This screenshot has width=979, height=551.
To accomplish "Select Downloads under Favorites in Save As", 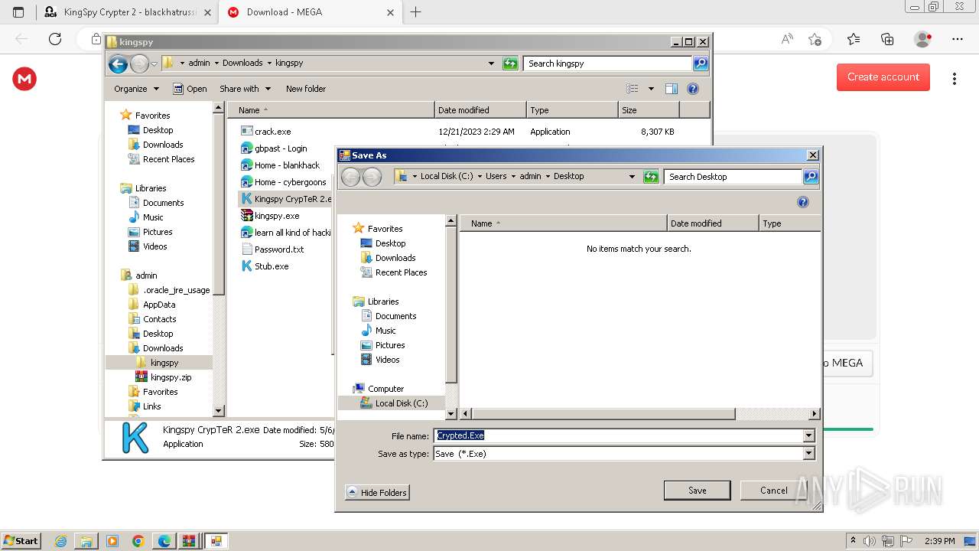I will [x=395, y=258].
